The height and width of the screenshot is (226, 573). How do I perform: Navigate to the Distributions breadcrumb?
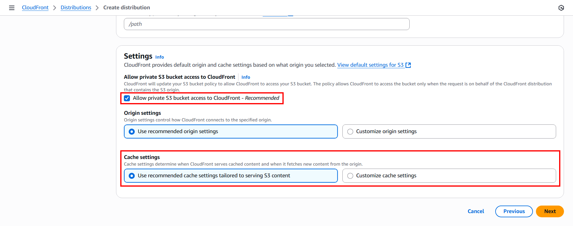tap(76, 8)
